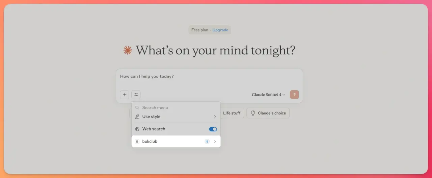
Task: Click the lightbulb icon in Claude's choice
Action: pos(253,113)
